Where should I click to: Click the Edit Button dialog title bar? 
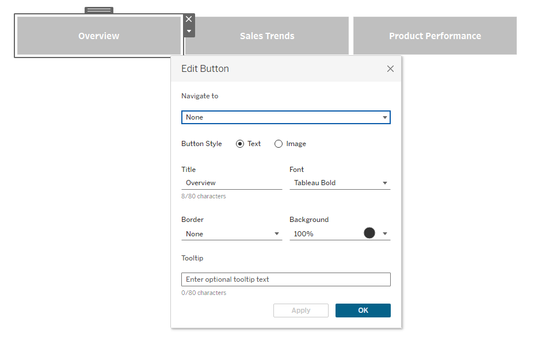coord(285,69)
